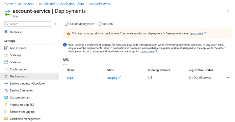This screenshot has height=122, width=235.
Task: Click the 0/1 Out of service status
Action: click(x=200, y=78)
